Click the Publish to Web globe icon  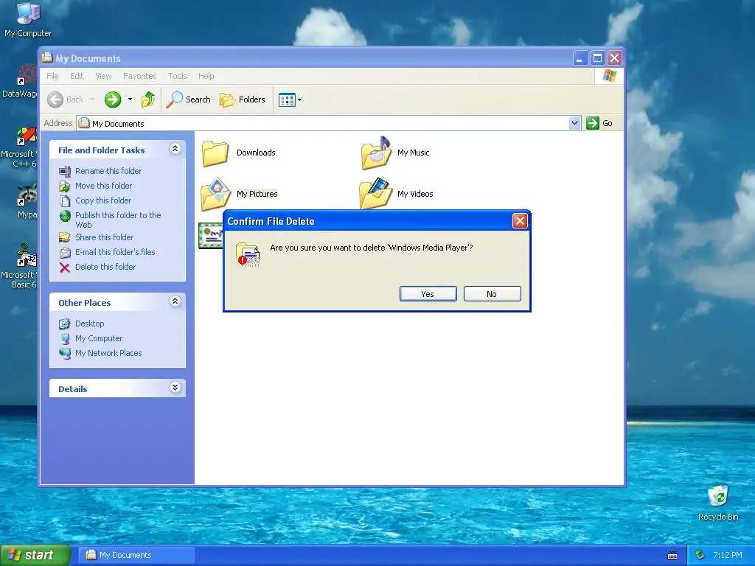click(x=65, y=216)
